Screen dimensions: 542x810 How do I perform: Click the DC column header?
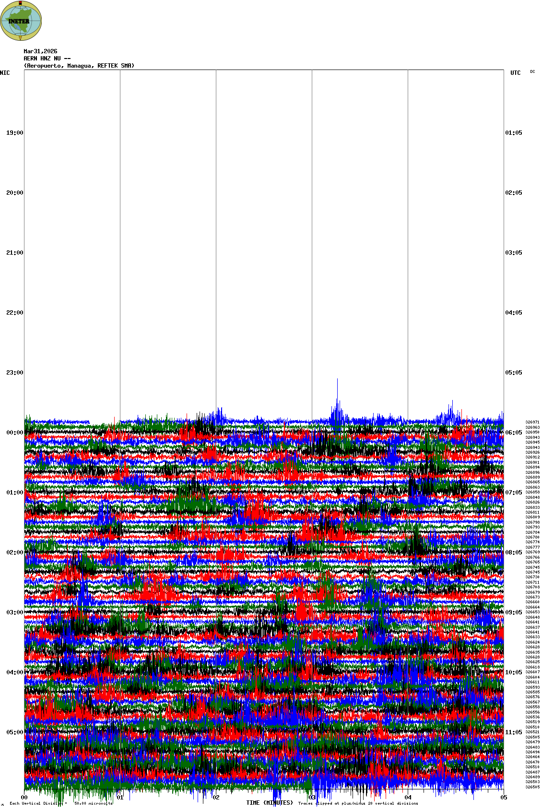[x=532, y=71]
